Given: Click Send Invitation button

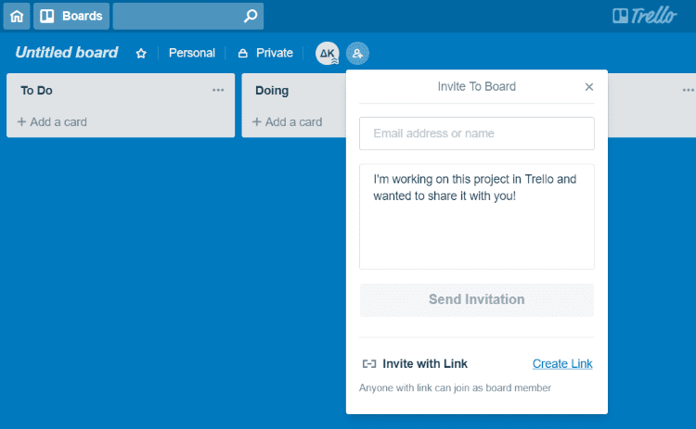Looking at the screenshot, I should (x=477, y=299).
